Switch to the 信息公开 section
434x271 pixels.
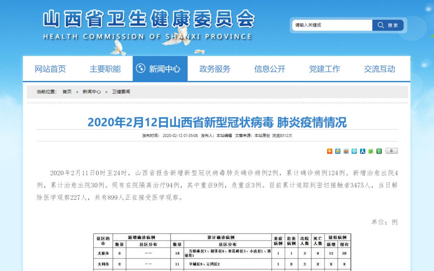[270, 68]
